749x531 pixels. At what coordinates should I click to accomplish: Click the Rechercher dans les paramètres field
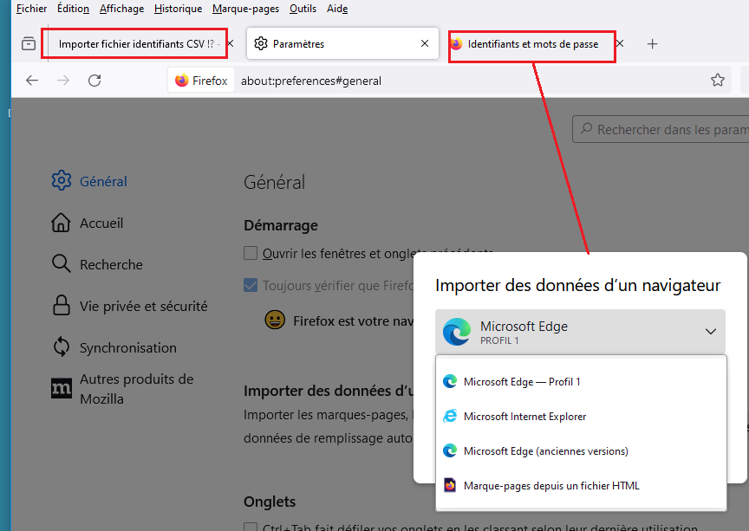(661, 129)
